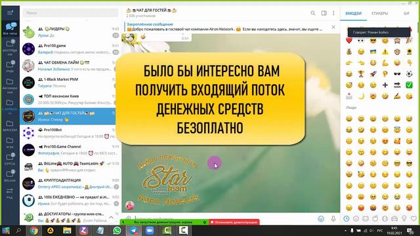Insert the Ukraine flag emoji

click(373, 52)
